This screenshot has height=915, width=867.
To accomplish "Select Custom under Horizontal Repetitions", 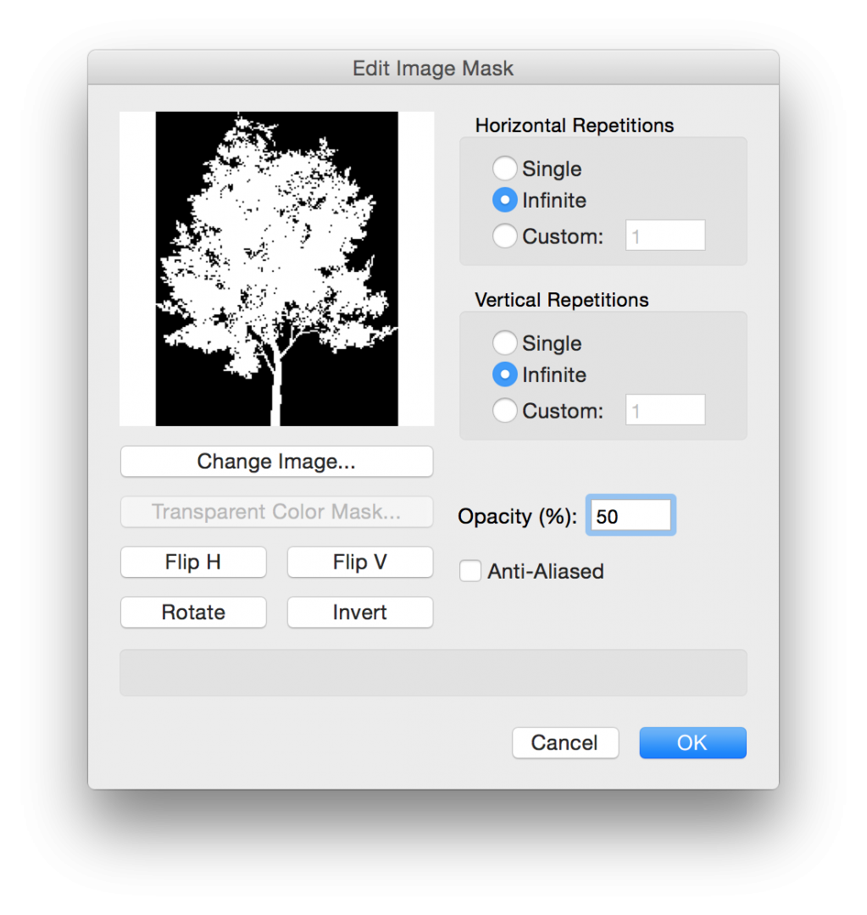I will [x=505, y=236].
